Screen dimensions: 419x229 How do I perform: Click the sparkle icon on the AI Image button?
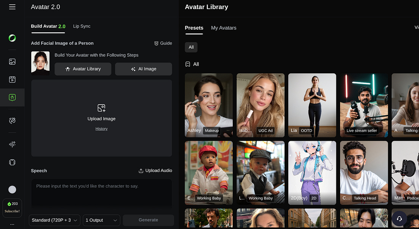133,69
